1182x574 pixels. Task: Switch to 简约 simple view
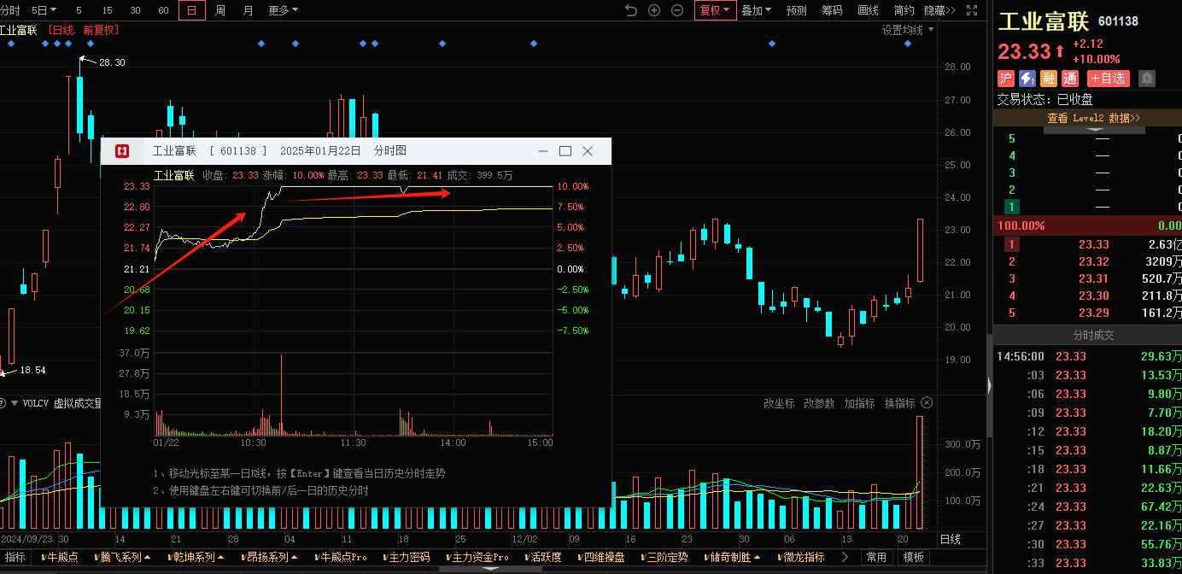904,10
